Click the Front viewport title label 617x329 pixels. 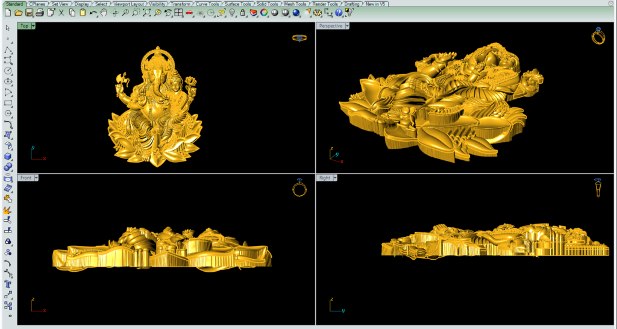(26, 178)
